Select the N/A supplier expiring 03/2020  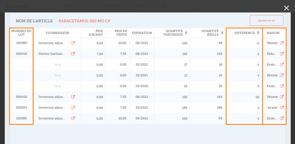58,86
